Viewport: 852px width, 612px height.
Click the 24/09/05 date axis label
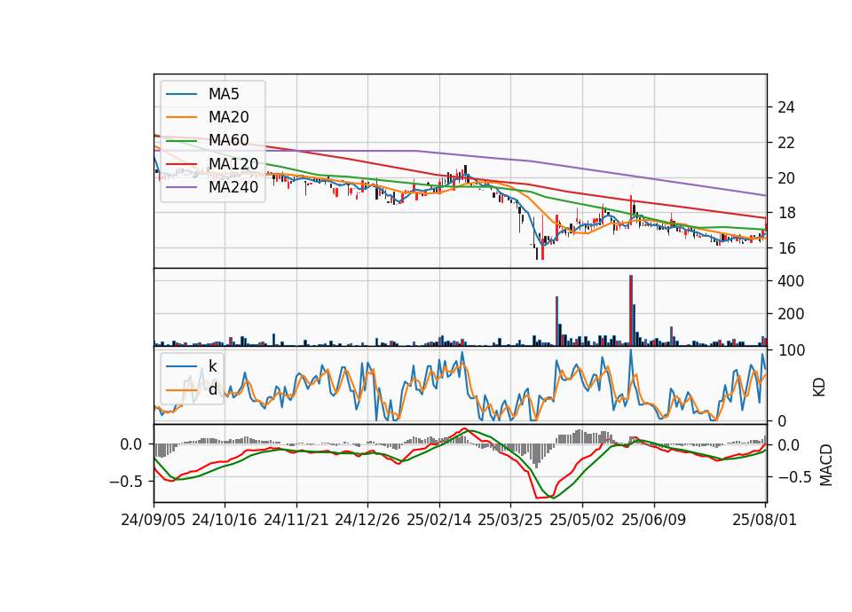pos(154,520)
